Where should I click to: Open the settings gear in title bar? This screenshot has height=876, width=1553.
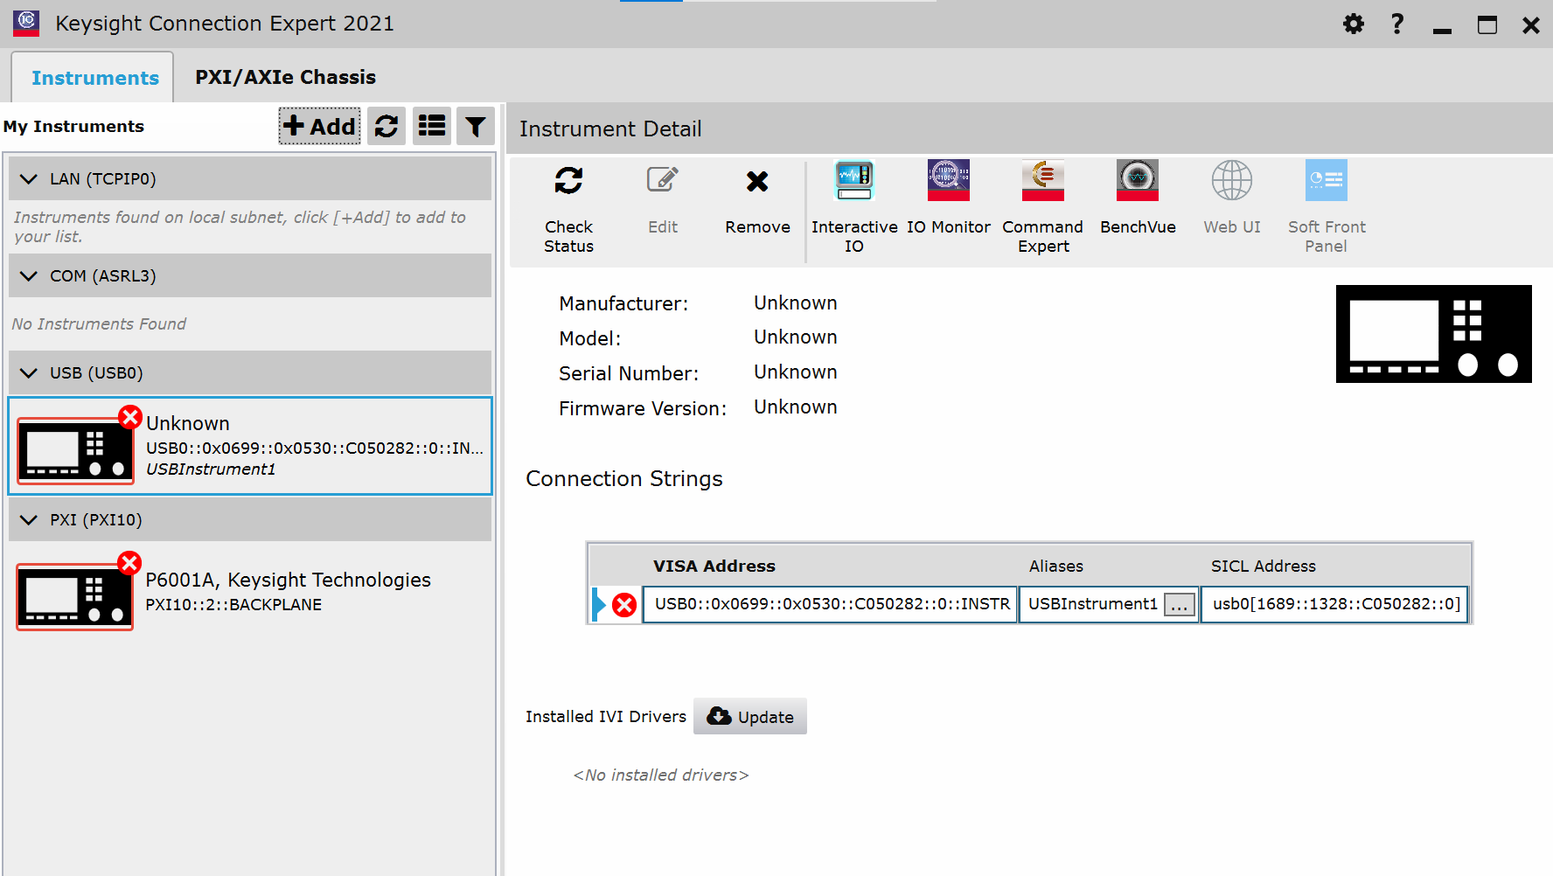pyautogui.click(x=1354, y=24)
